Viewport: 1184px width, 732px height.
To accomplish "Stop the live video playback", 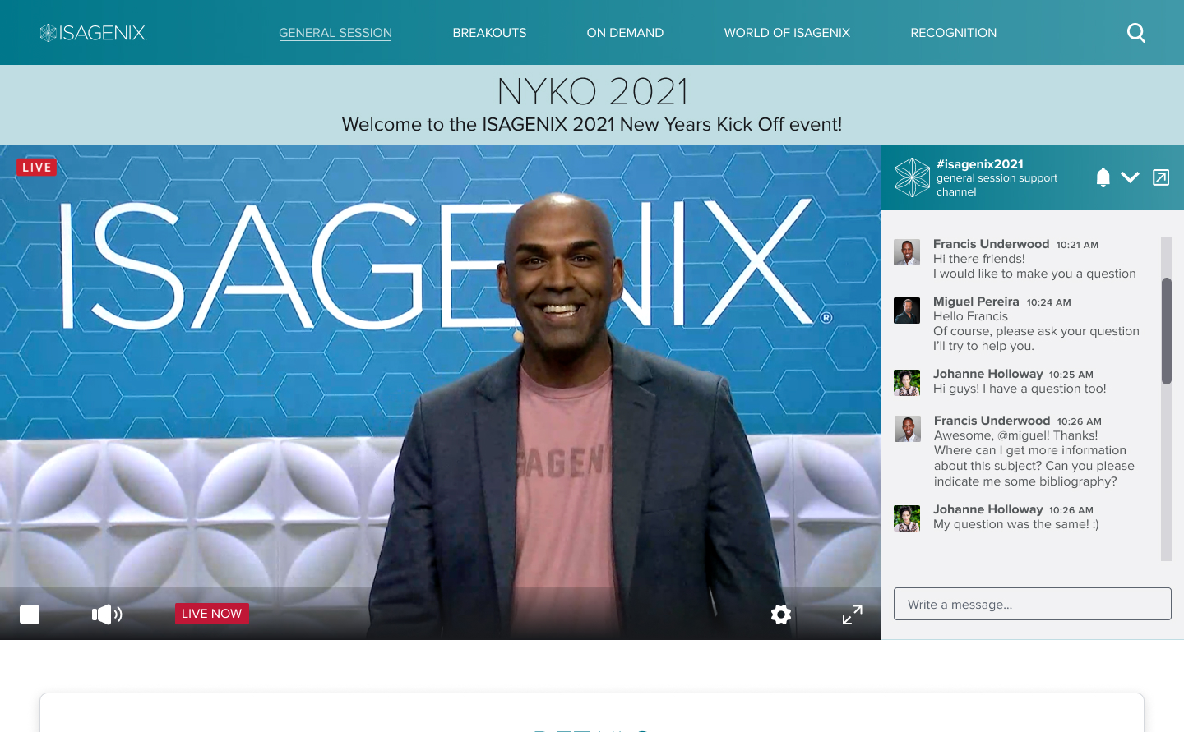I will (30, 615).
